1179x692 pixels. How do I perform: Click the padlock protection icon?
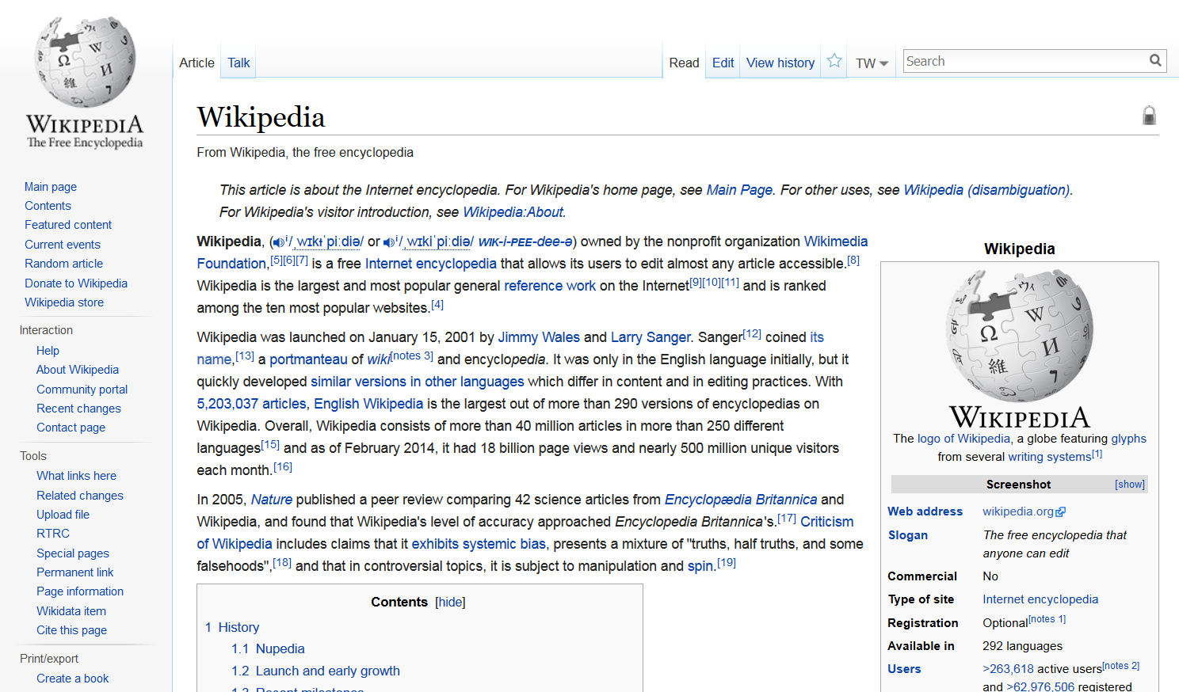click(x=1149, y=116)
